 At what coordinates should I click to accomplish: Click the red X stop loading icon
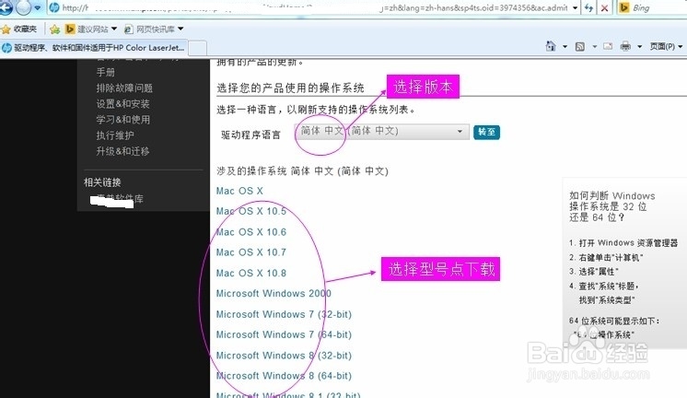point(604,8)
